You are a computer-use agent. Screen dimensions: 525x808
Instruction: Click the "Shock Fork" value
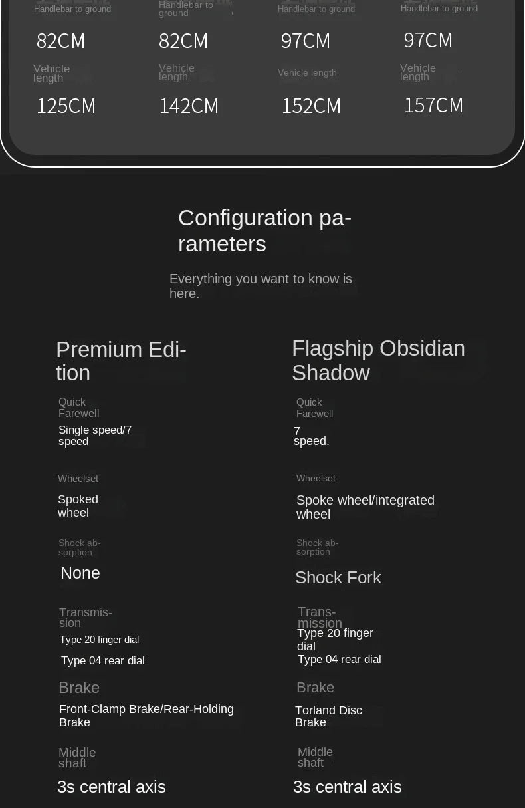[x=338, y=577]
